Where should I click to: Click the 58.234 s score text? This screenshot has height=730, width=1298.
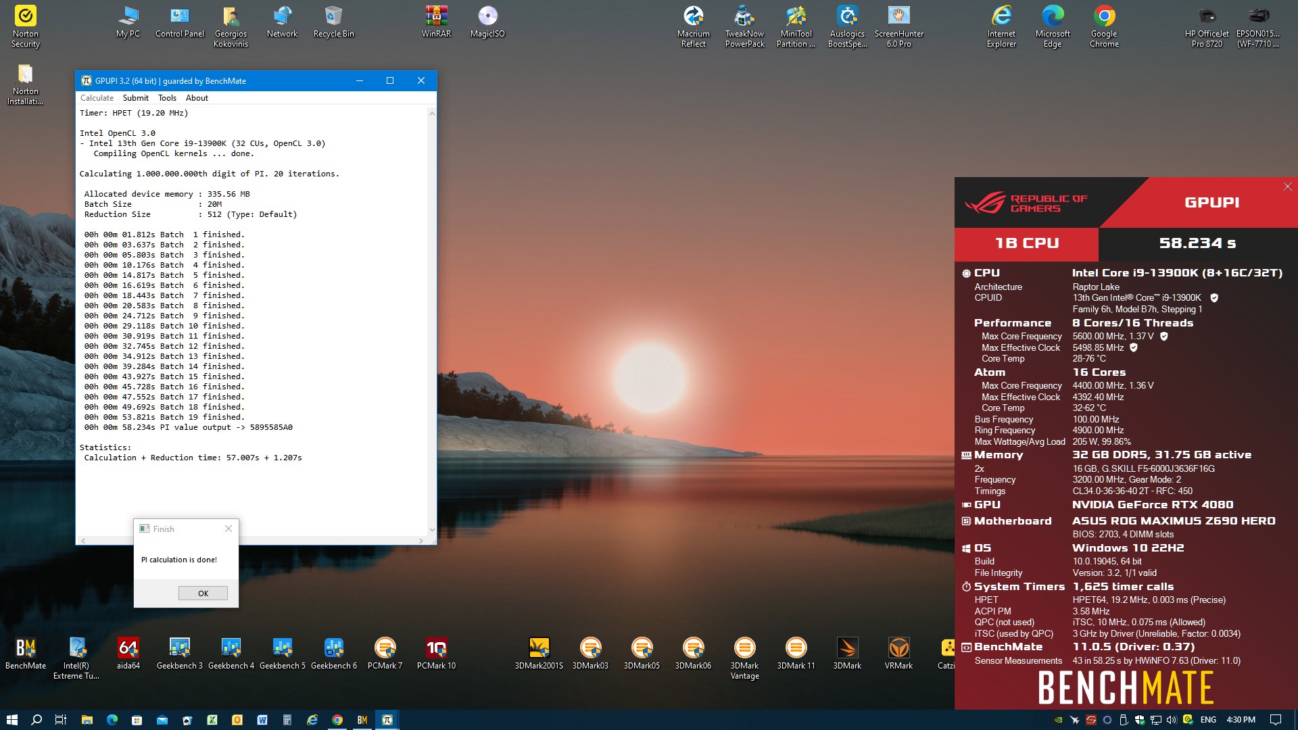coord(1198,243)
